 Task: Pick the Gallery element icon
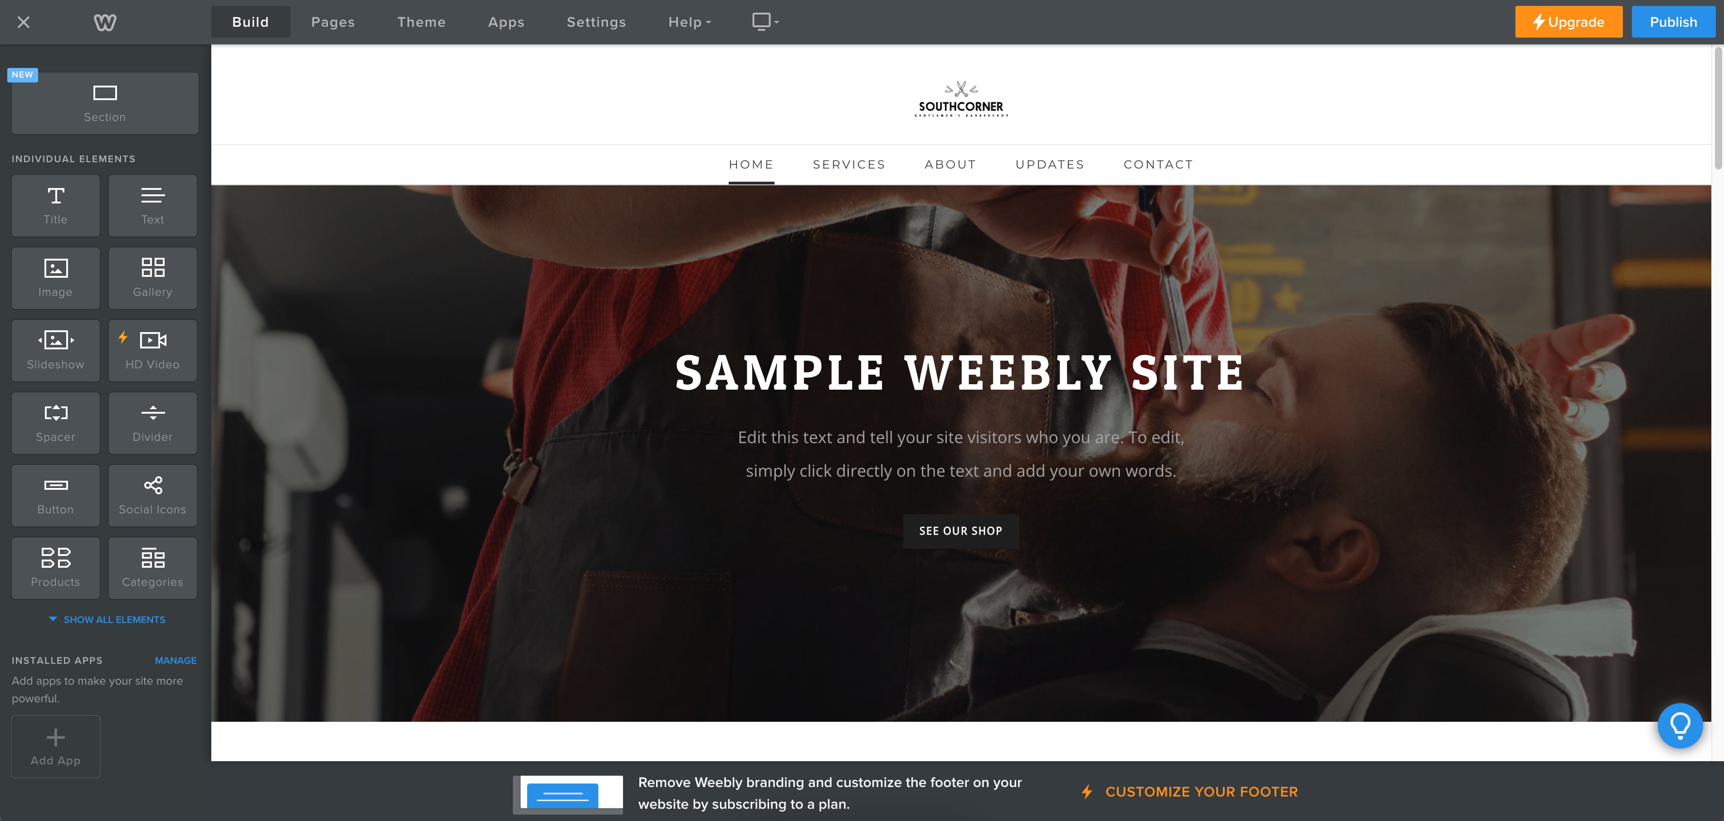click(153, 267)
